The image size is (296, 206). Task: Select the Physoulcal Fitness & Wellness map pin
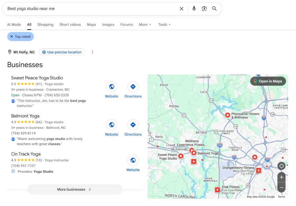228,115
